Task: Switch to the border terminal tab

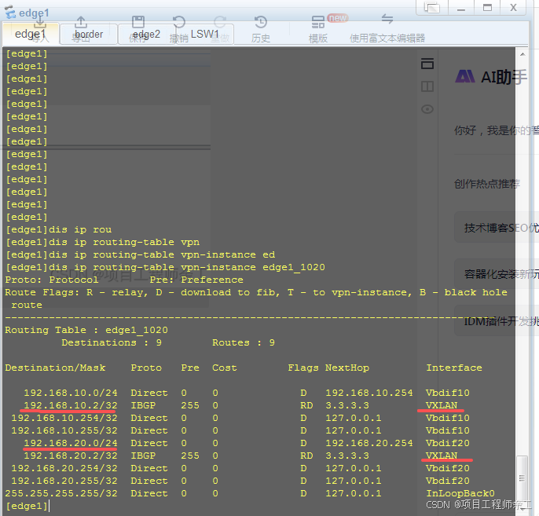Action: [89, 34]
